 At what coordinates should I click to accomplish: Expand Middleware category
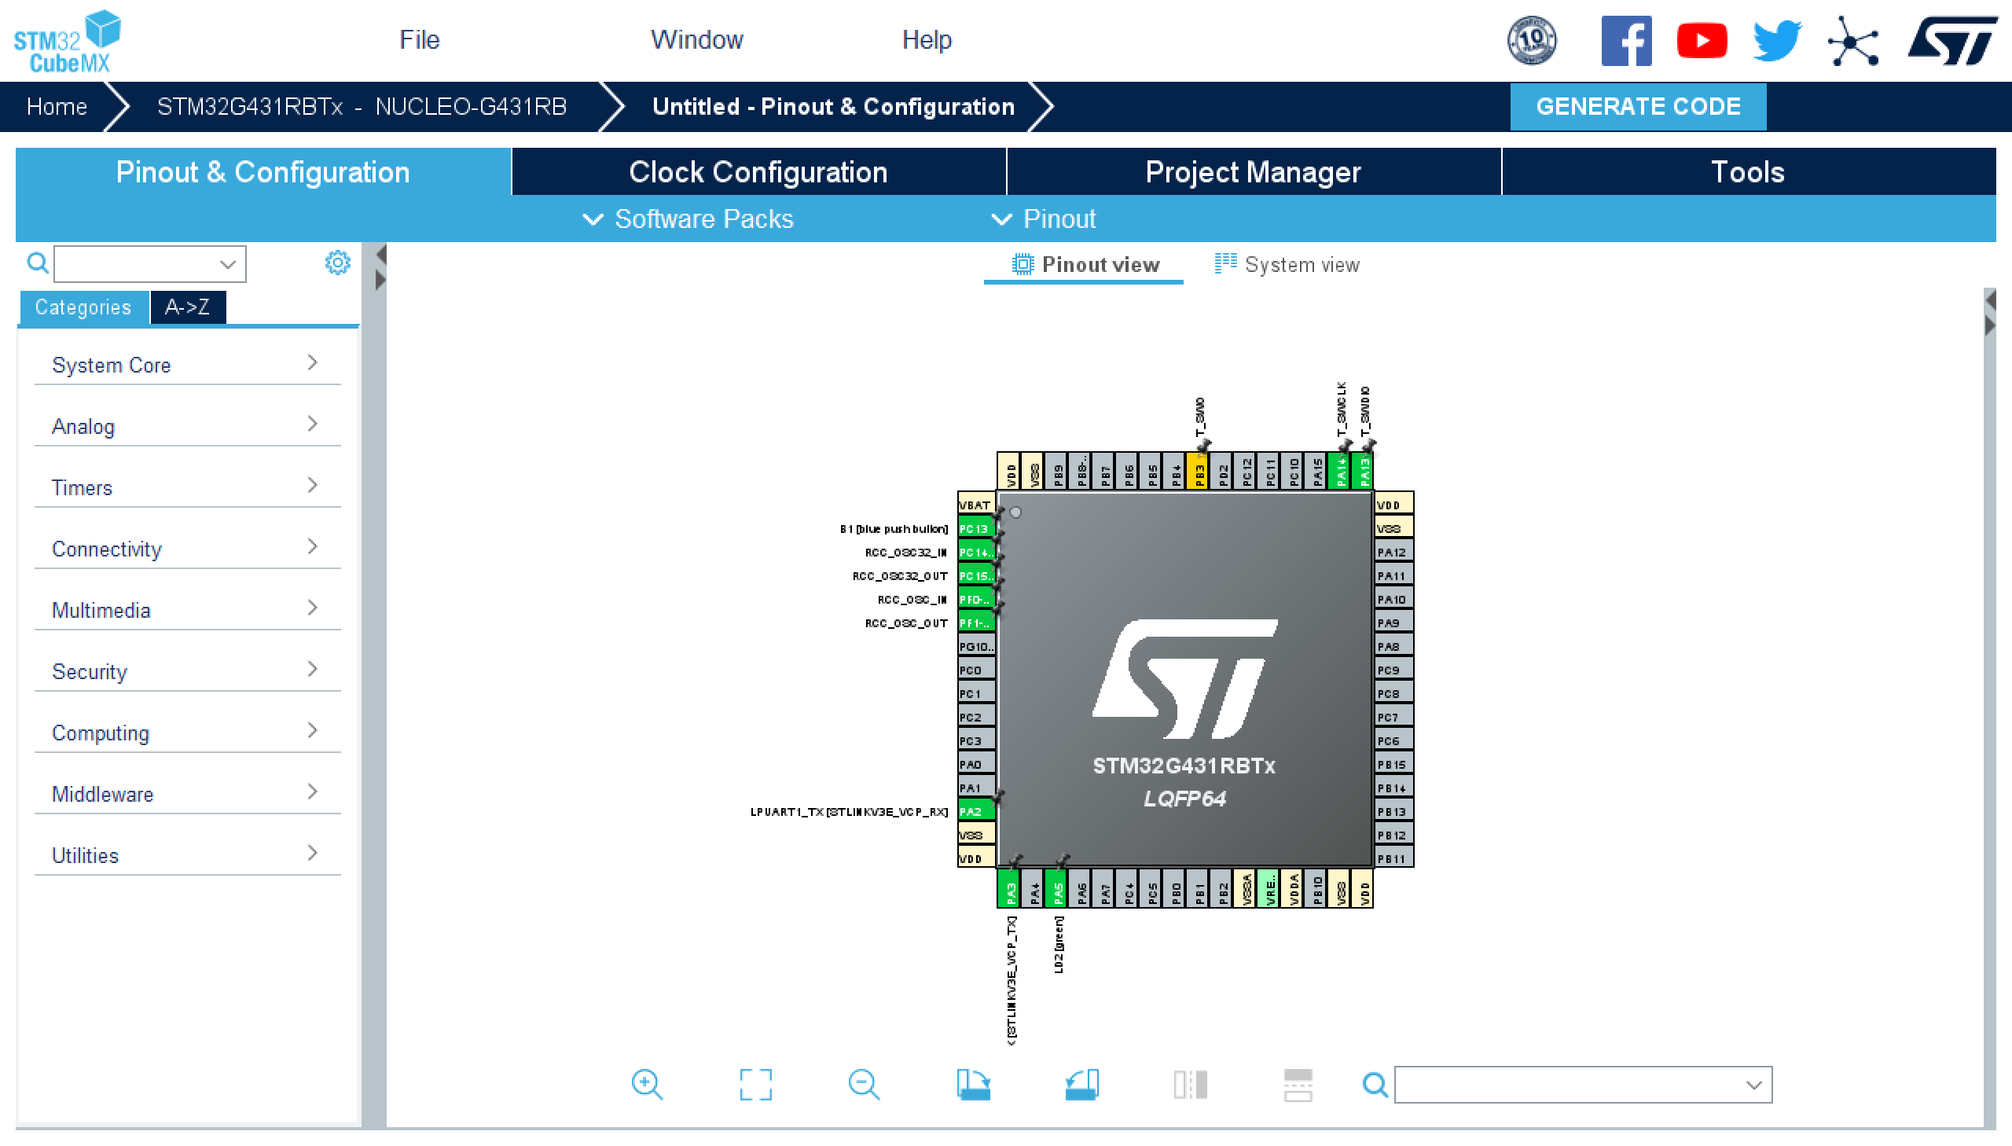coord(187,794)
